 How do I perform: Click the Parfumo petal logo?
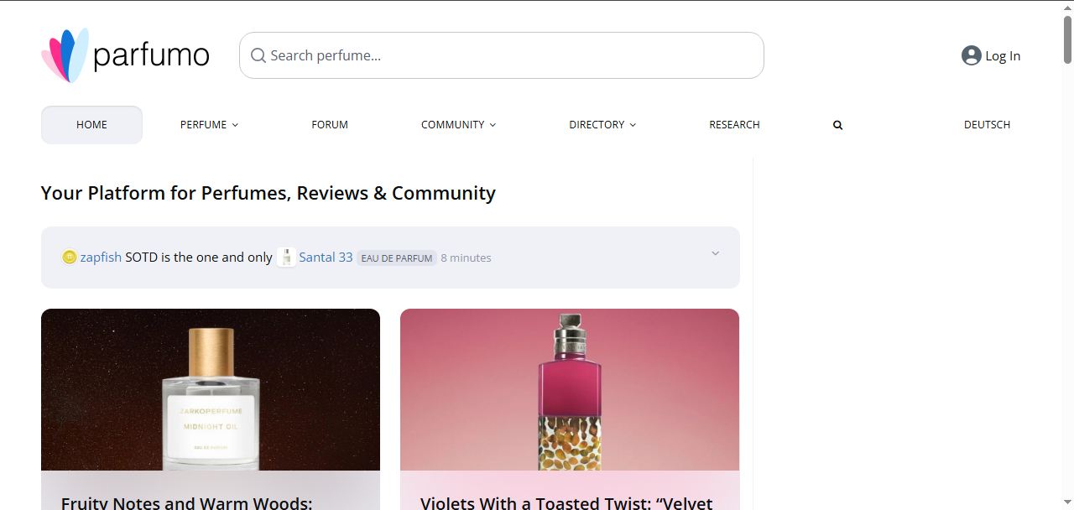(x=65, y=55)
